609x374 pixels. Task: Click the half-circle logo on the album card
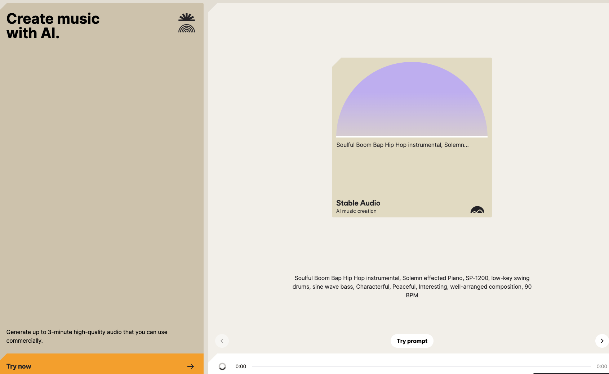coord(477,209)
